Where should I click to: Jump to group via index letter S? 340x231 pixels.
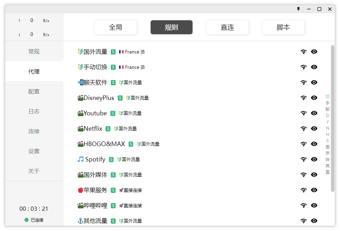tap(327, 140)
